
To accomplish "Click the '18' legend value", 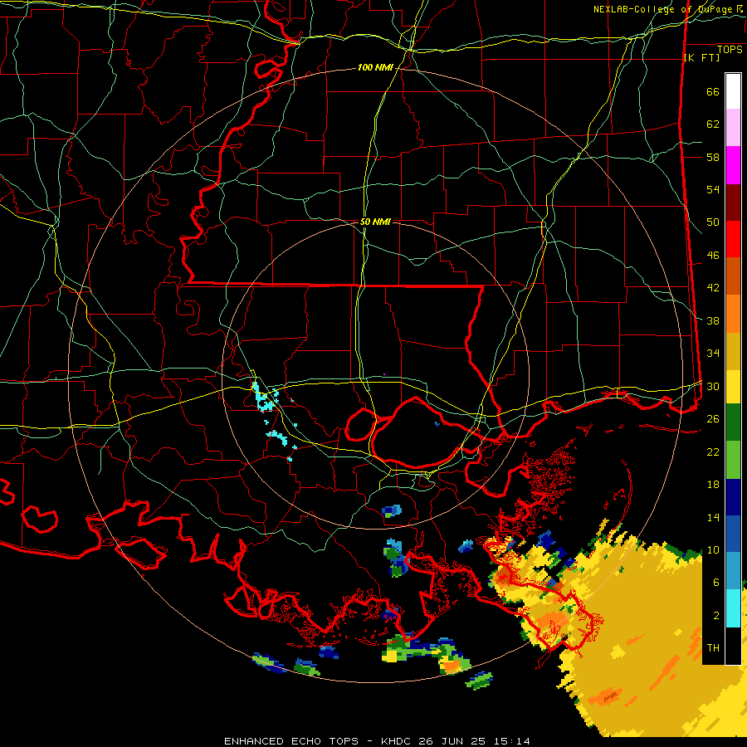I will click(713, 485).
